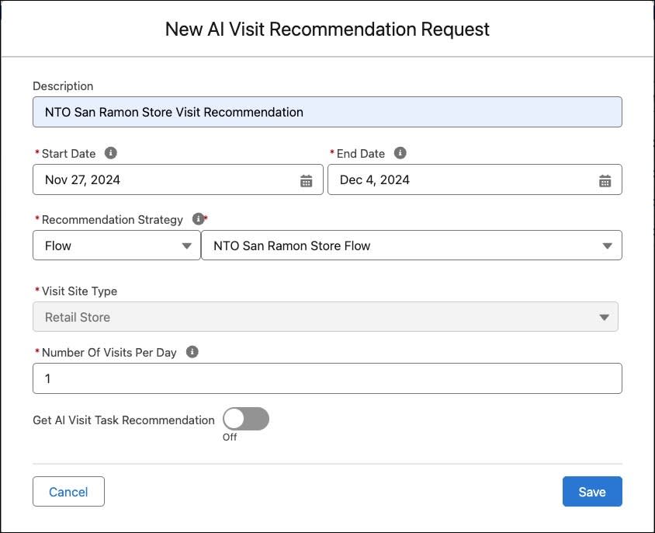655x533 pixels.
Task: Open the NTO San Ramon Store Flow dropdown
Action: [411, 246]
